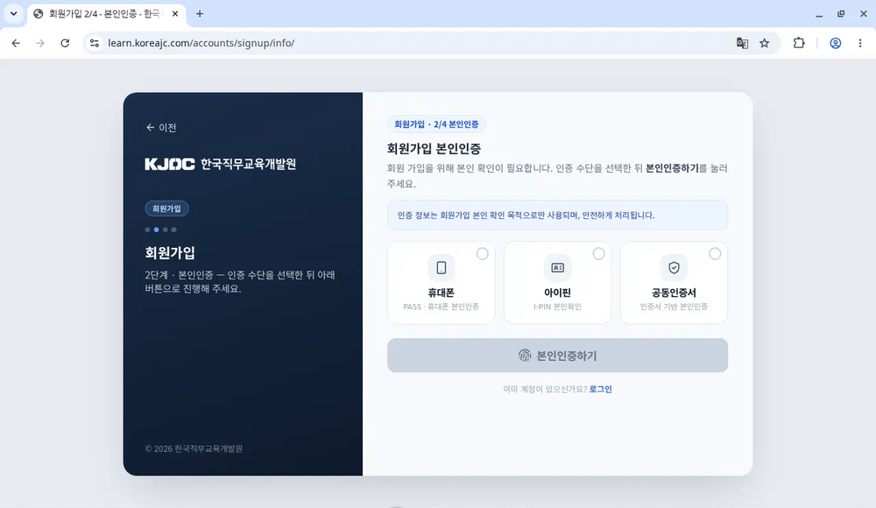The height and width of the screenshot is (508, 876).
Task: Open the translate page icon
Action: (x=742, y=43)
